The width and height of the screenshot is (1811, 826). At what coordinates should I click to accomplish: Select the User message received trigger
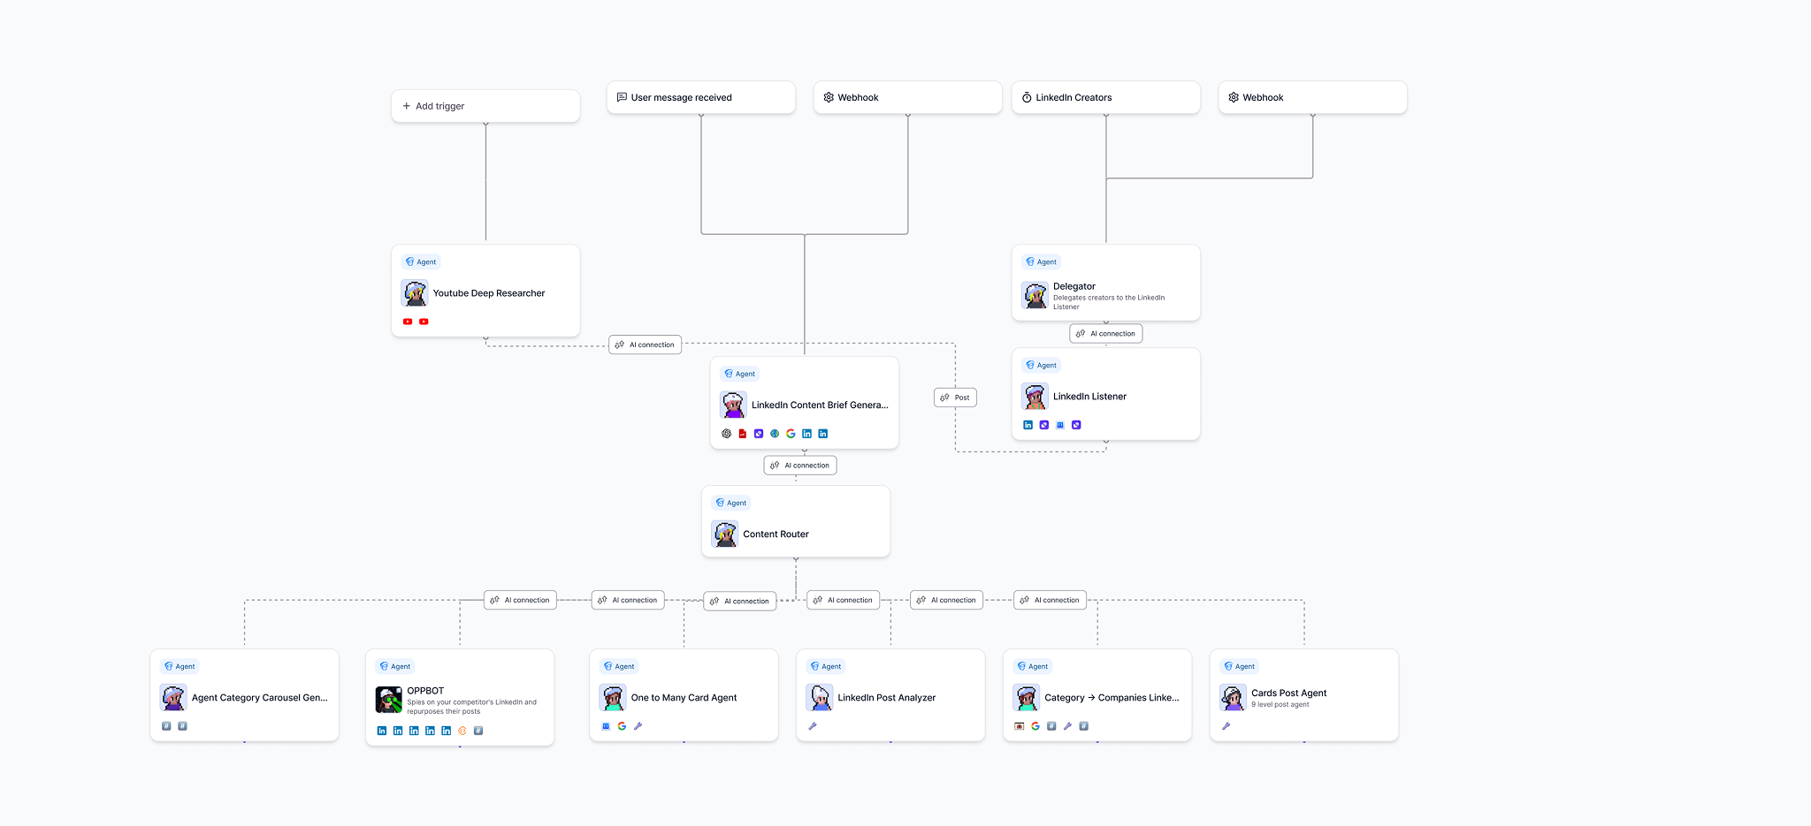[x=700, y=98]
